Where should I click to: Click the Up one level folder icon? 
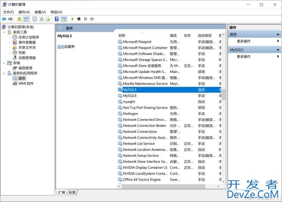tap(19, 19)
